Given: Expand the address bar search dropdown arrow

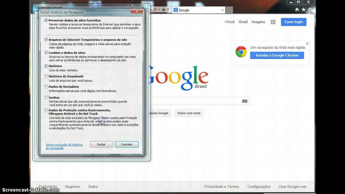Looking at the screenshot, I should pos(159,10).
